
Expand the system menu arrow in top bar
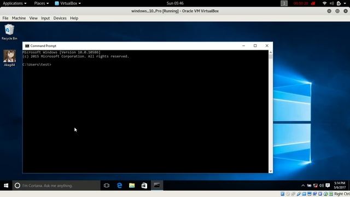pyautogui.click(x=345, y=3)
